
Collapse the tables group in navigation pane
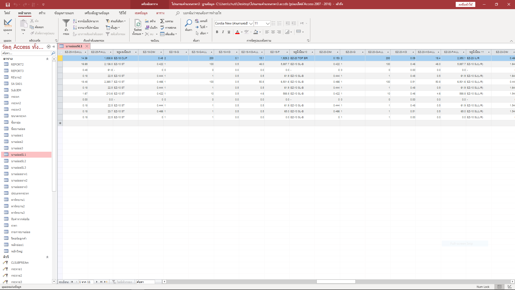tap(47, 59)
